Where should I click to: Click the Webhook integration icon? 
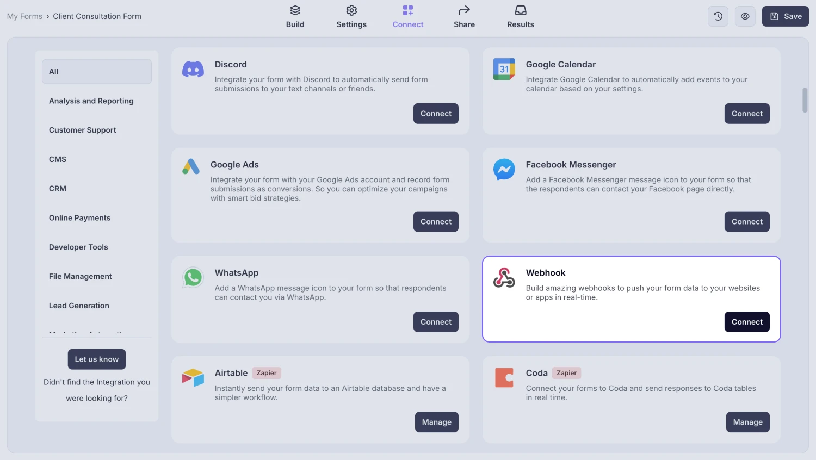tap(504, 277)
